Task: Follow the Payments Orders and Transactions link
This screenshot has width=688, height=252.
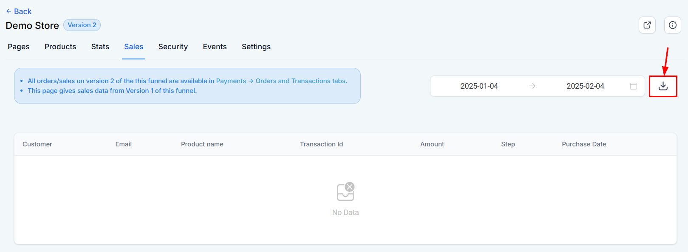Action: click(281, 81)
